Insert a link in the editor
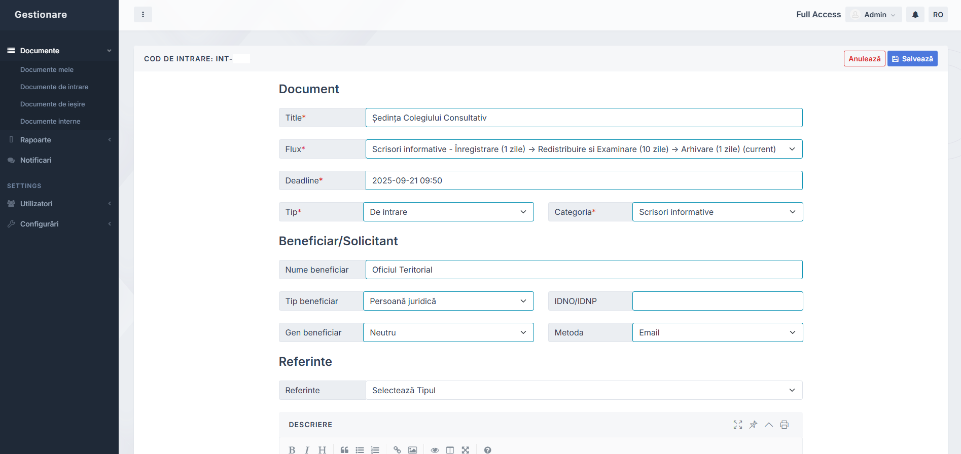 (x=397, y=449)
